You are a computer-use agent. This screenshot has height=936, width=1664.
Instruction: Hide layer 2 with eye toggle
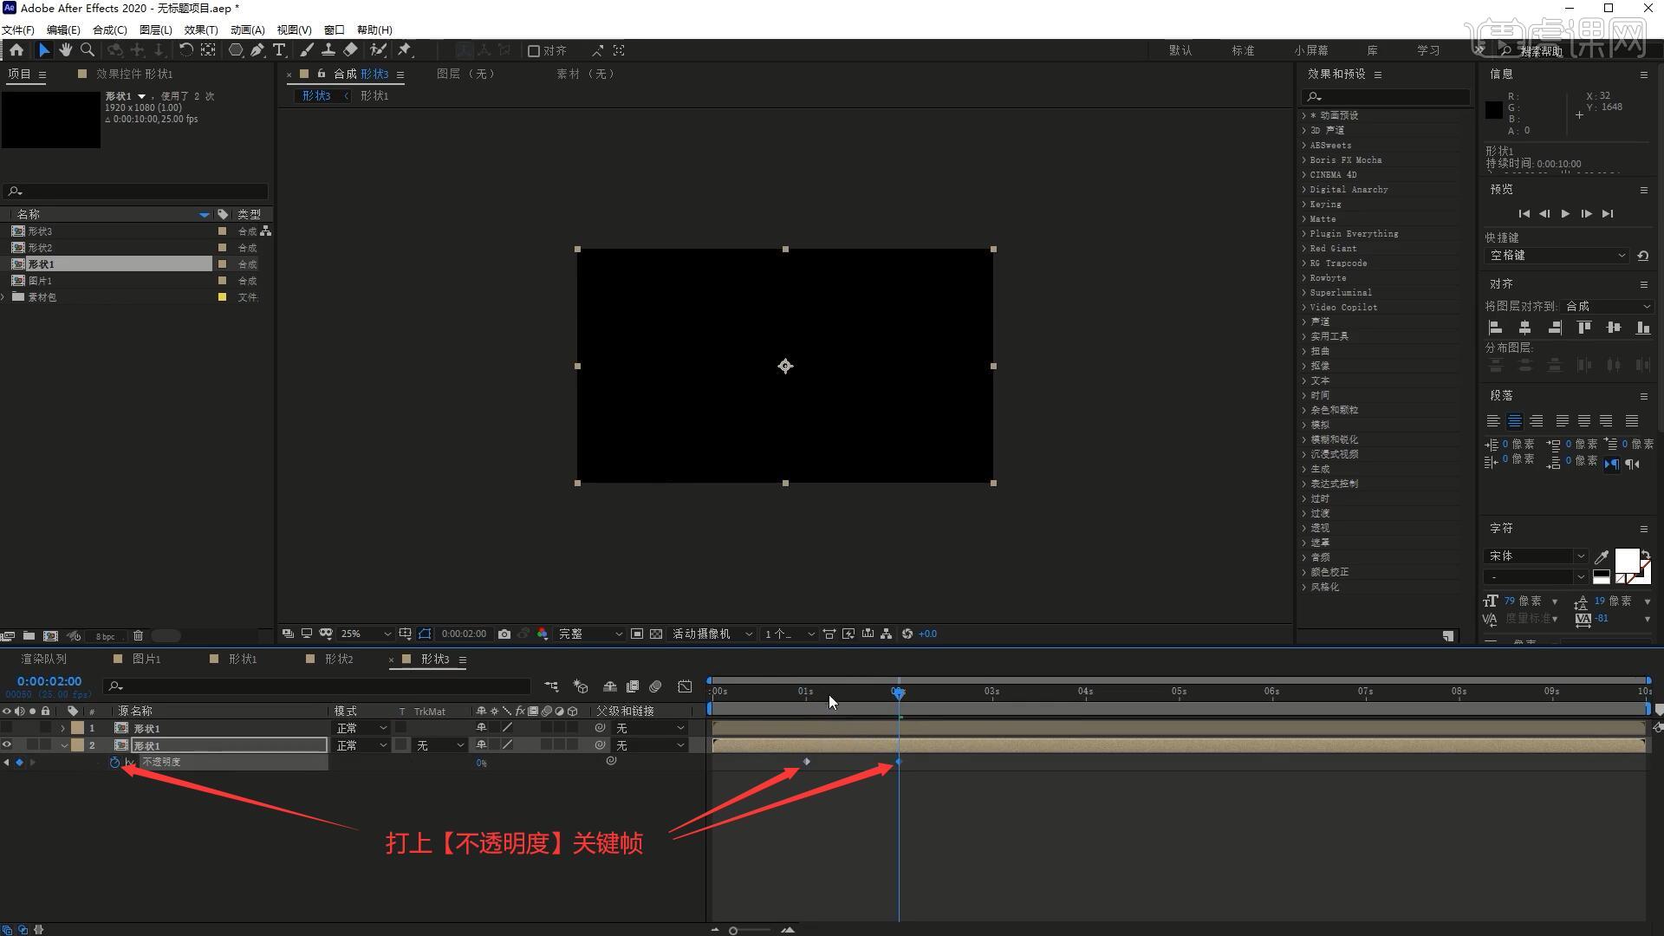(7, 745)
